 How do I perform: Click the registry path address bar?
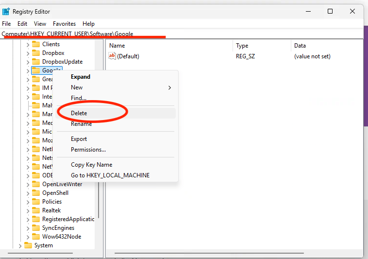click(182, 34)
